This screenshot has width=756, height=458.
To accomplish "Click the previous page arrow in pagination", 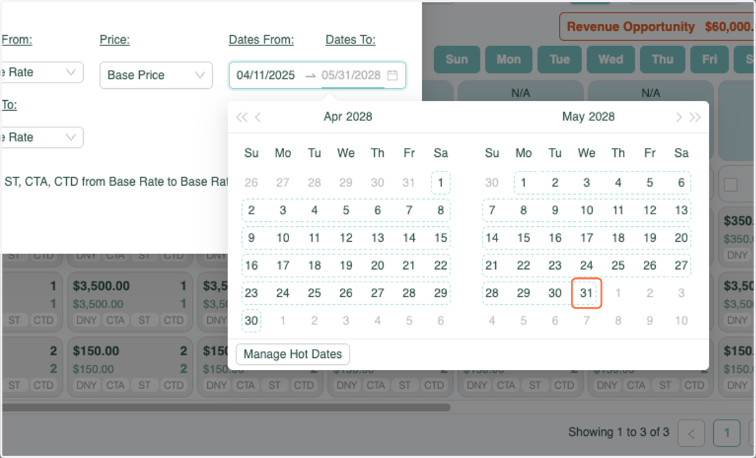I will (x=691, y=433).
